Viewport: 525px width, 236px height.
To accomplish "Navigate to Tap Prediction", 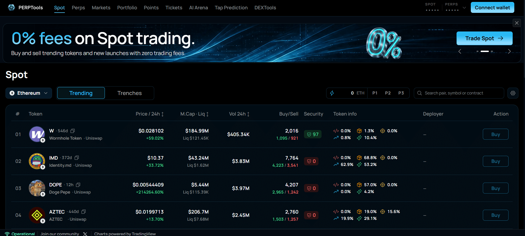I will 231,8.
